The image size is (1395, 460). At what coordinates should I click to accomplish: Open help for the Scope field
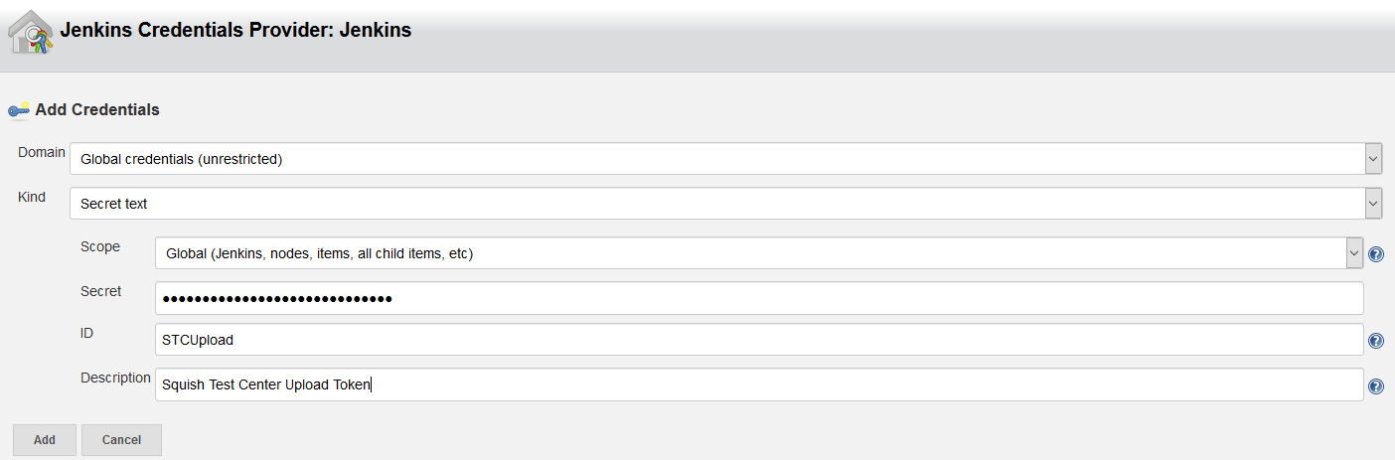click(x=1376, y=254)
